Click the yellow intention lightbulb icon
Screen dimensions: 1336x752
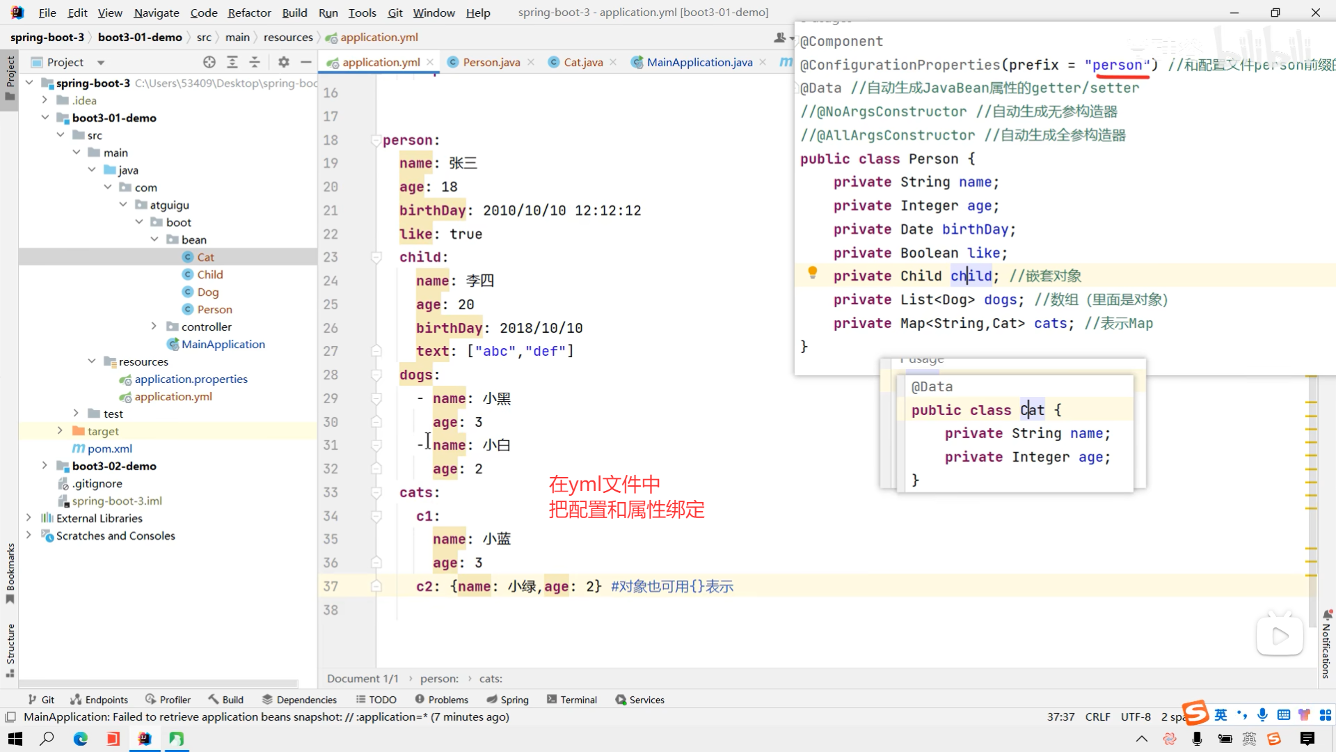click(812, 273)
